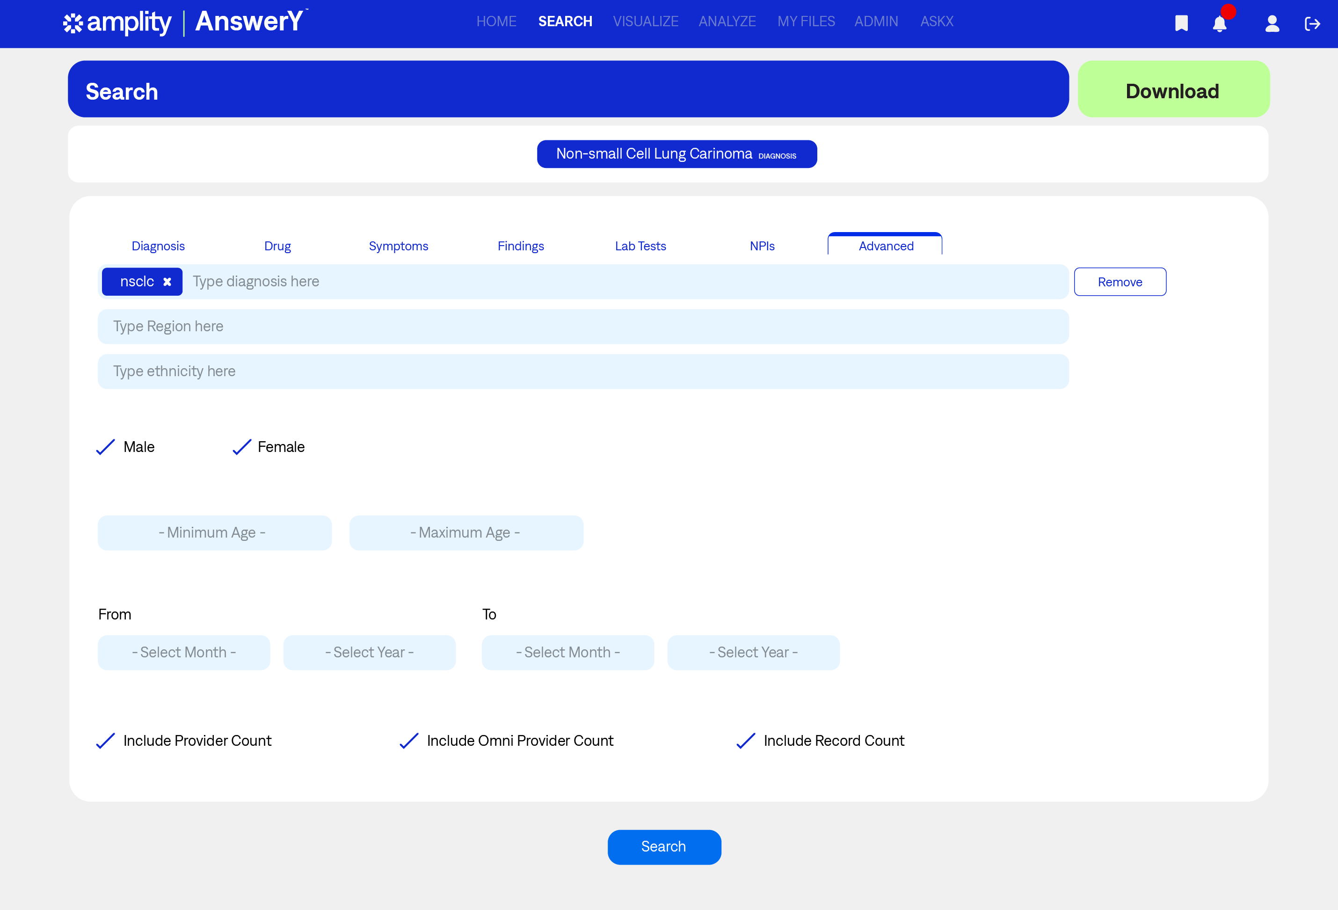Click the Type Region here field

[x=582, y=327]
